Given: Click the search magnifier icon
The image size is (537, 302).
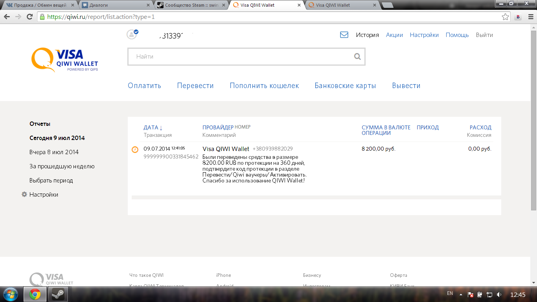Looking at the screenshot, I should pyautogui.click(x=357, y=57).
